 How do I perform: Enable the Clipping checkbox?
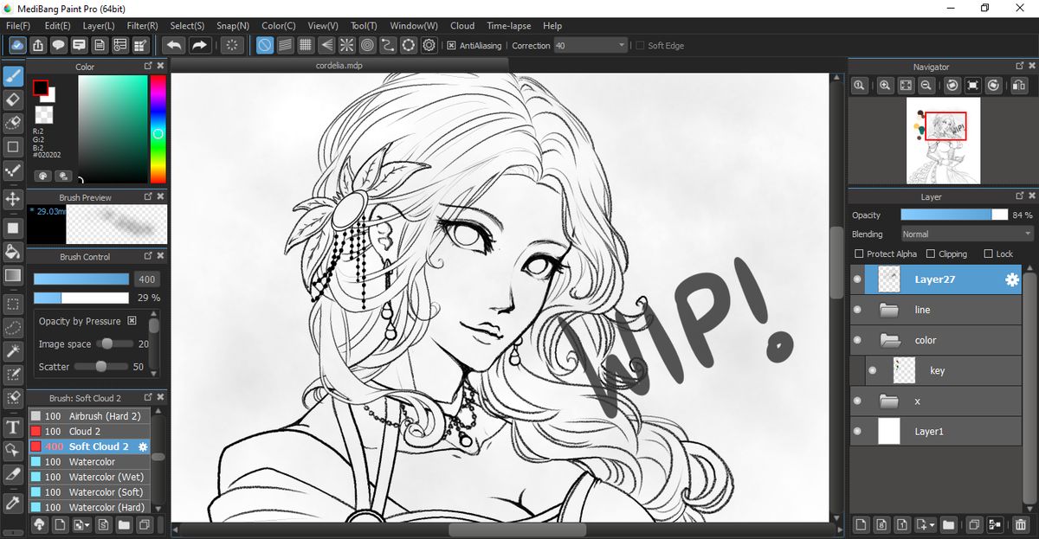coord(931,253)
